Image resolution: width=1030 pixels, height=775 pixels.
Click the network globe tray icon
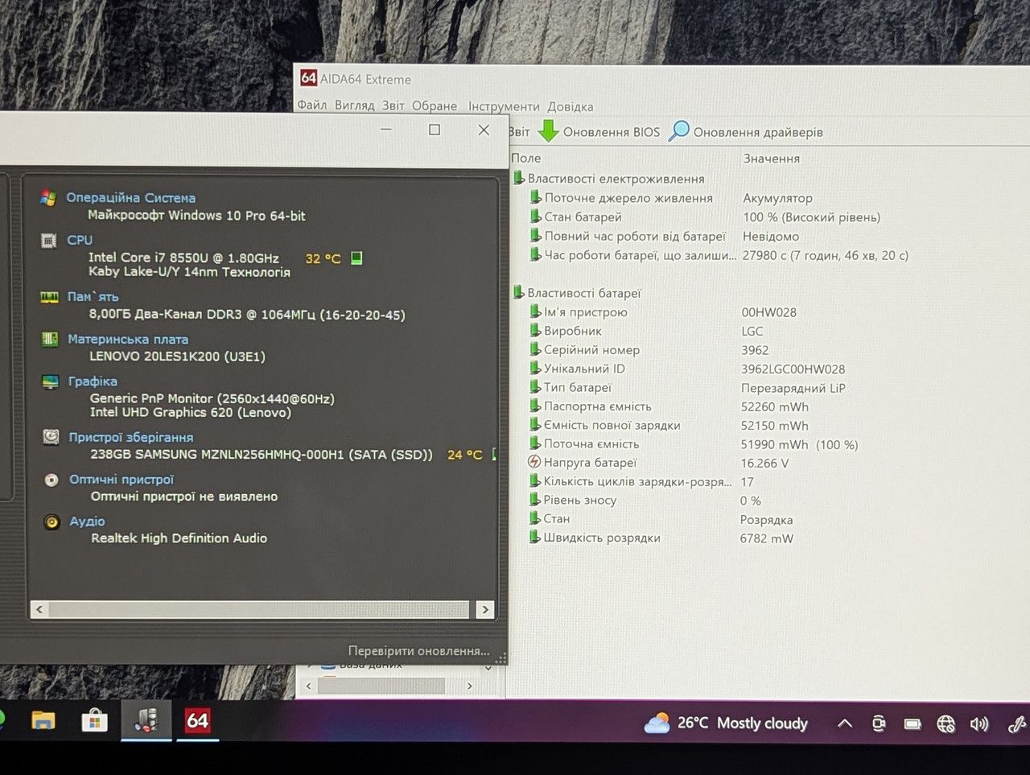point(946,724)
